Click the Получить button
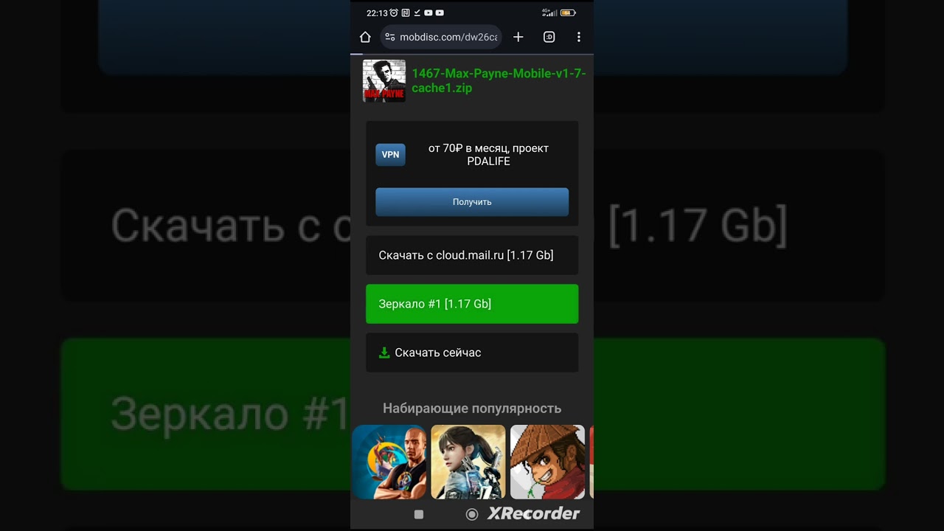 pyautogui.click(x=472, y=202)
